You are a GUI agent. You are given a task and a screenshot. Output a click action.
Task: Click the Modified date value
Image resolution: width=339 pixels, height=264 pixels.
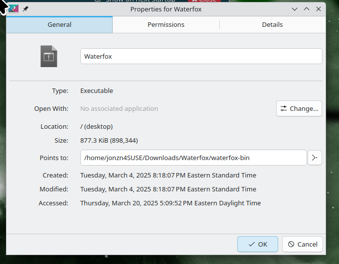(168, 189)
